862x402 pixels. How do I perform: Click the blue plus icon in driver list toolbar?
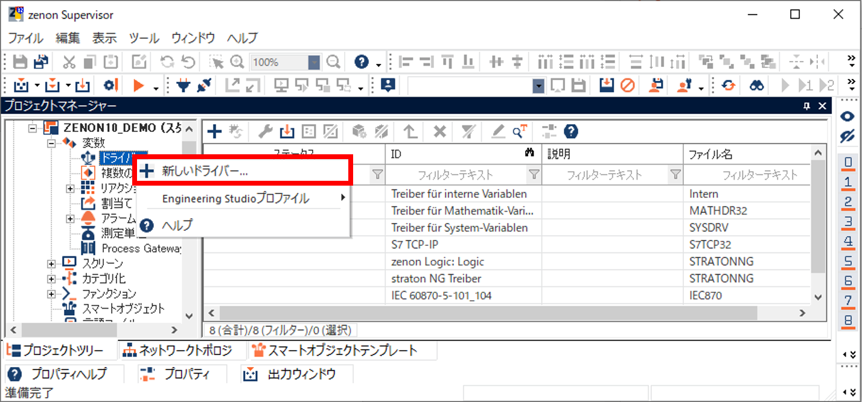click(x=214, y=131)
